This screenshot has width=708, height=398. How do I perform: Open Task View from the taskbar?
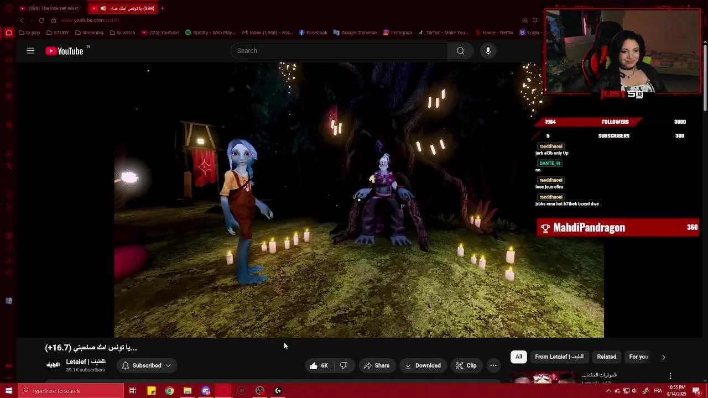coord(133,391)
